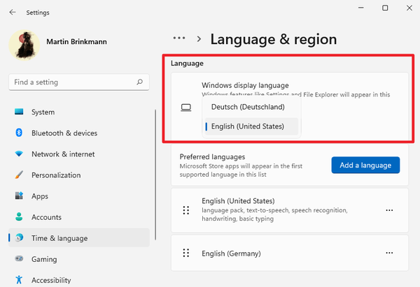Screen dimensions: 420x287
Task: Open Personalization settings
Action: pyautogui.click(x=79, y=175)
